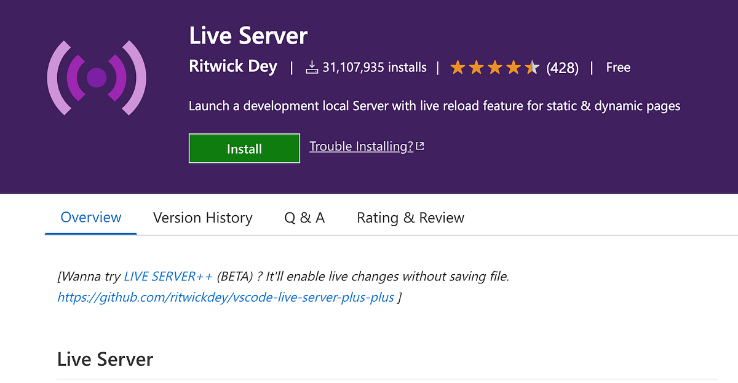Viewport: 738px width, 383px height.
Task: Switch to the Version History tab
Action: coord(202,218)
